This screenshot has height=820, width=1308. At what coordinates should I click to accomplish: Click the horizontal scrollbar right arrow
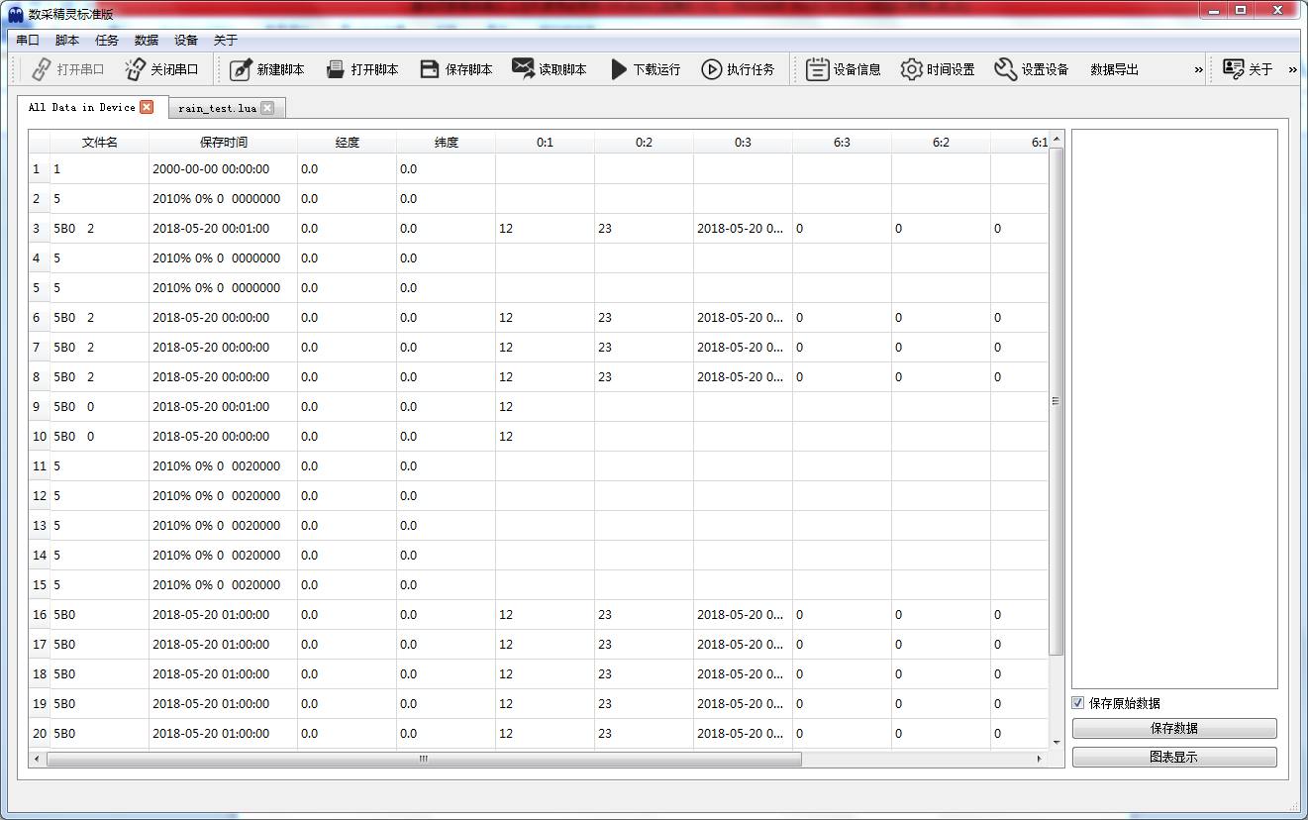point(1039,759)
